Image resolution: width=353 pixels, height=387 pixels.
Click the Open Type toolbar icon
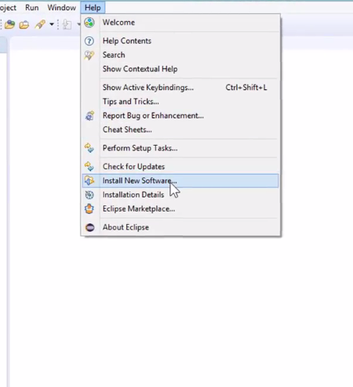pyautogui.click(x=9, y=24)
